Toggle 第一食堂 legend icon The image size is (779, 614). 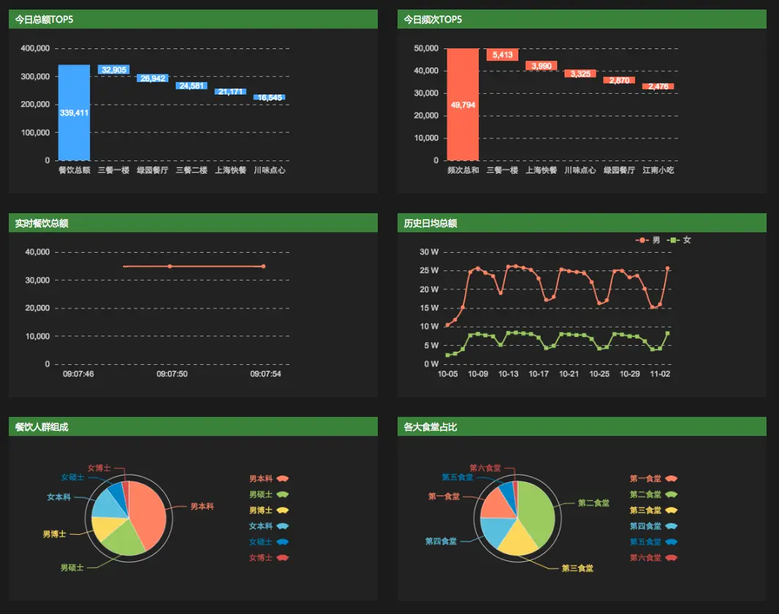pos(671,478)
